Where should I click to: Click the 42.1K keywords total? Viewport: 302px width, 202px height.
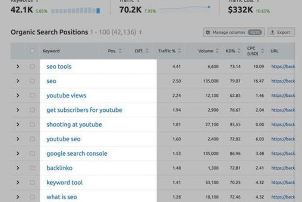[22, 10]
